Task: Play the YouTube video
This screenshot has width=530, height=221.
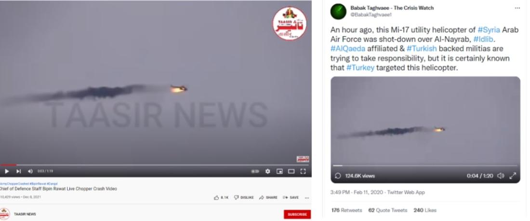Action: tap(6, 171)
